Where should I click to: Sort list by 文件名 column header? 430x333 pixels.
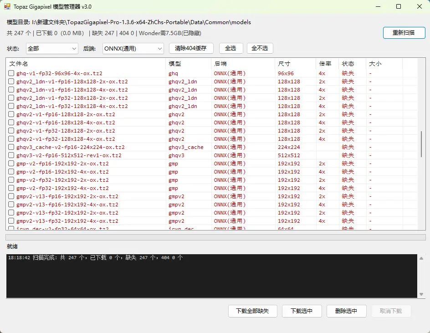[x=86, y=64]
